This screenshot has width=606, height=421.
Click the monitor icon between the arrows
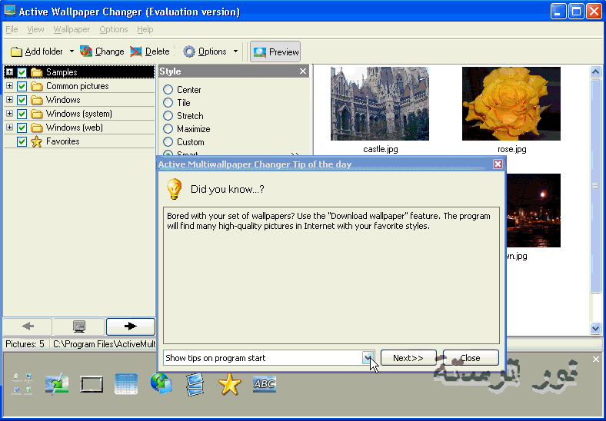coord(79,327)
